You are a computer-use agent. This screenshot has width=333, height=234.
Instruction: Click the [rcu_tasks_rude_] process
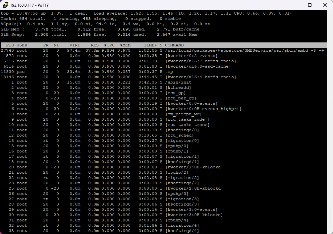187,119
